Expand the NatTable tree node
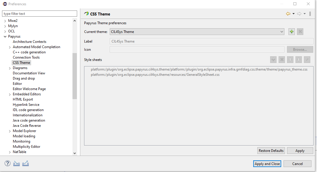Viewport: 317px width, 172px height. click(x=10, y=152)
